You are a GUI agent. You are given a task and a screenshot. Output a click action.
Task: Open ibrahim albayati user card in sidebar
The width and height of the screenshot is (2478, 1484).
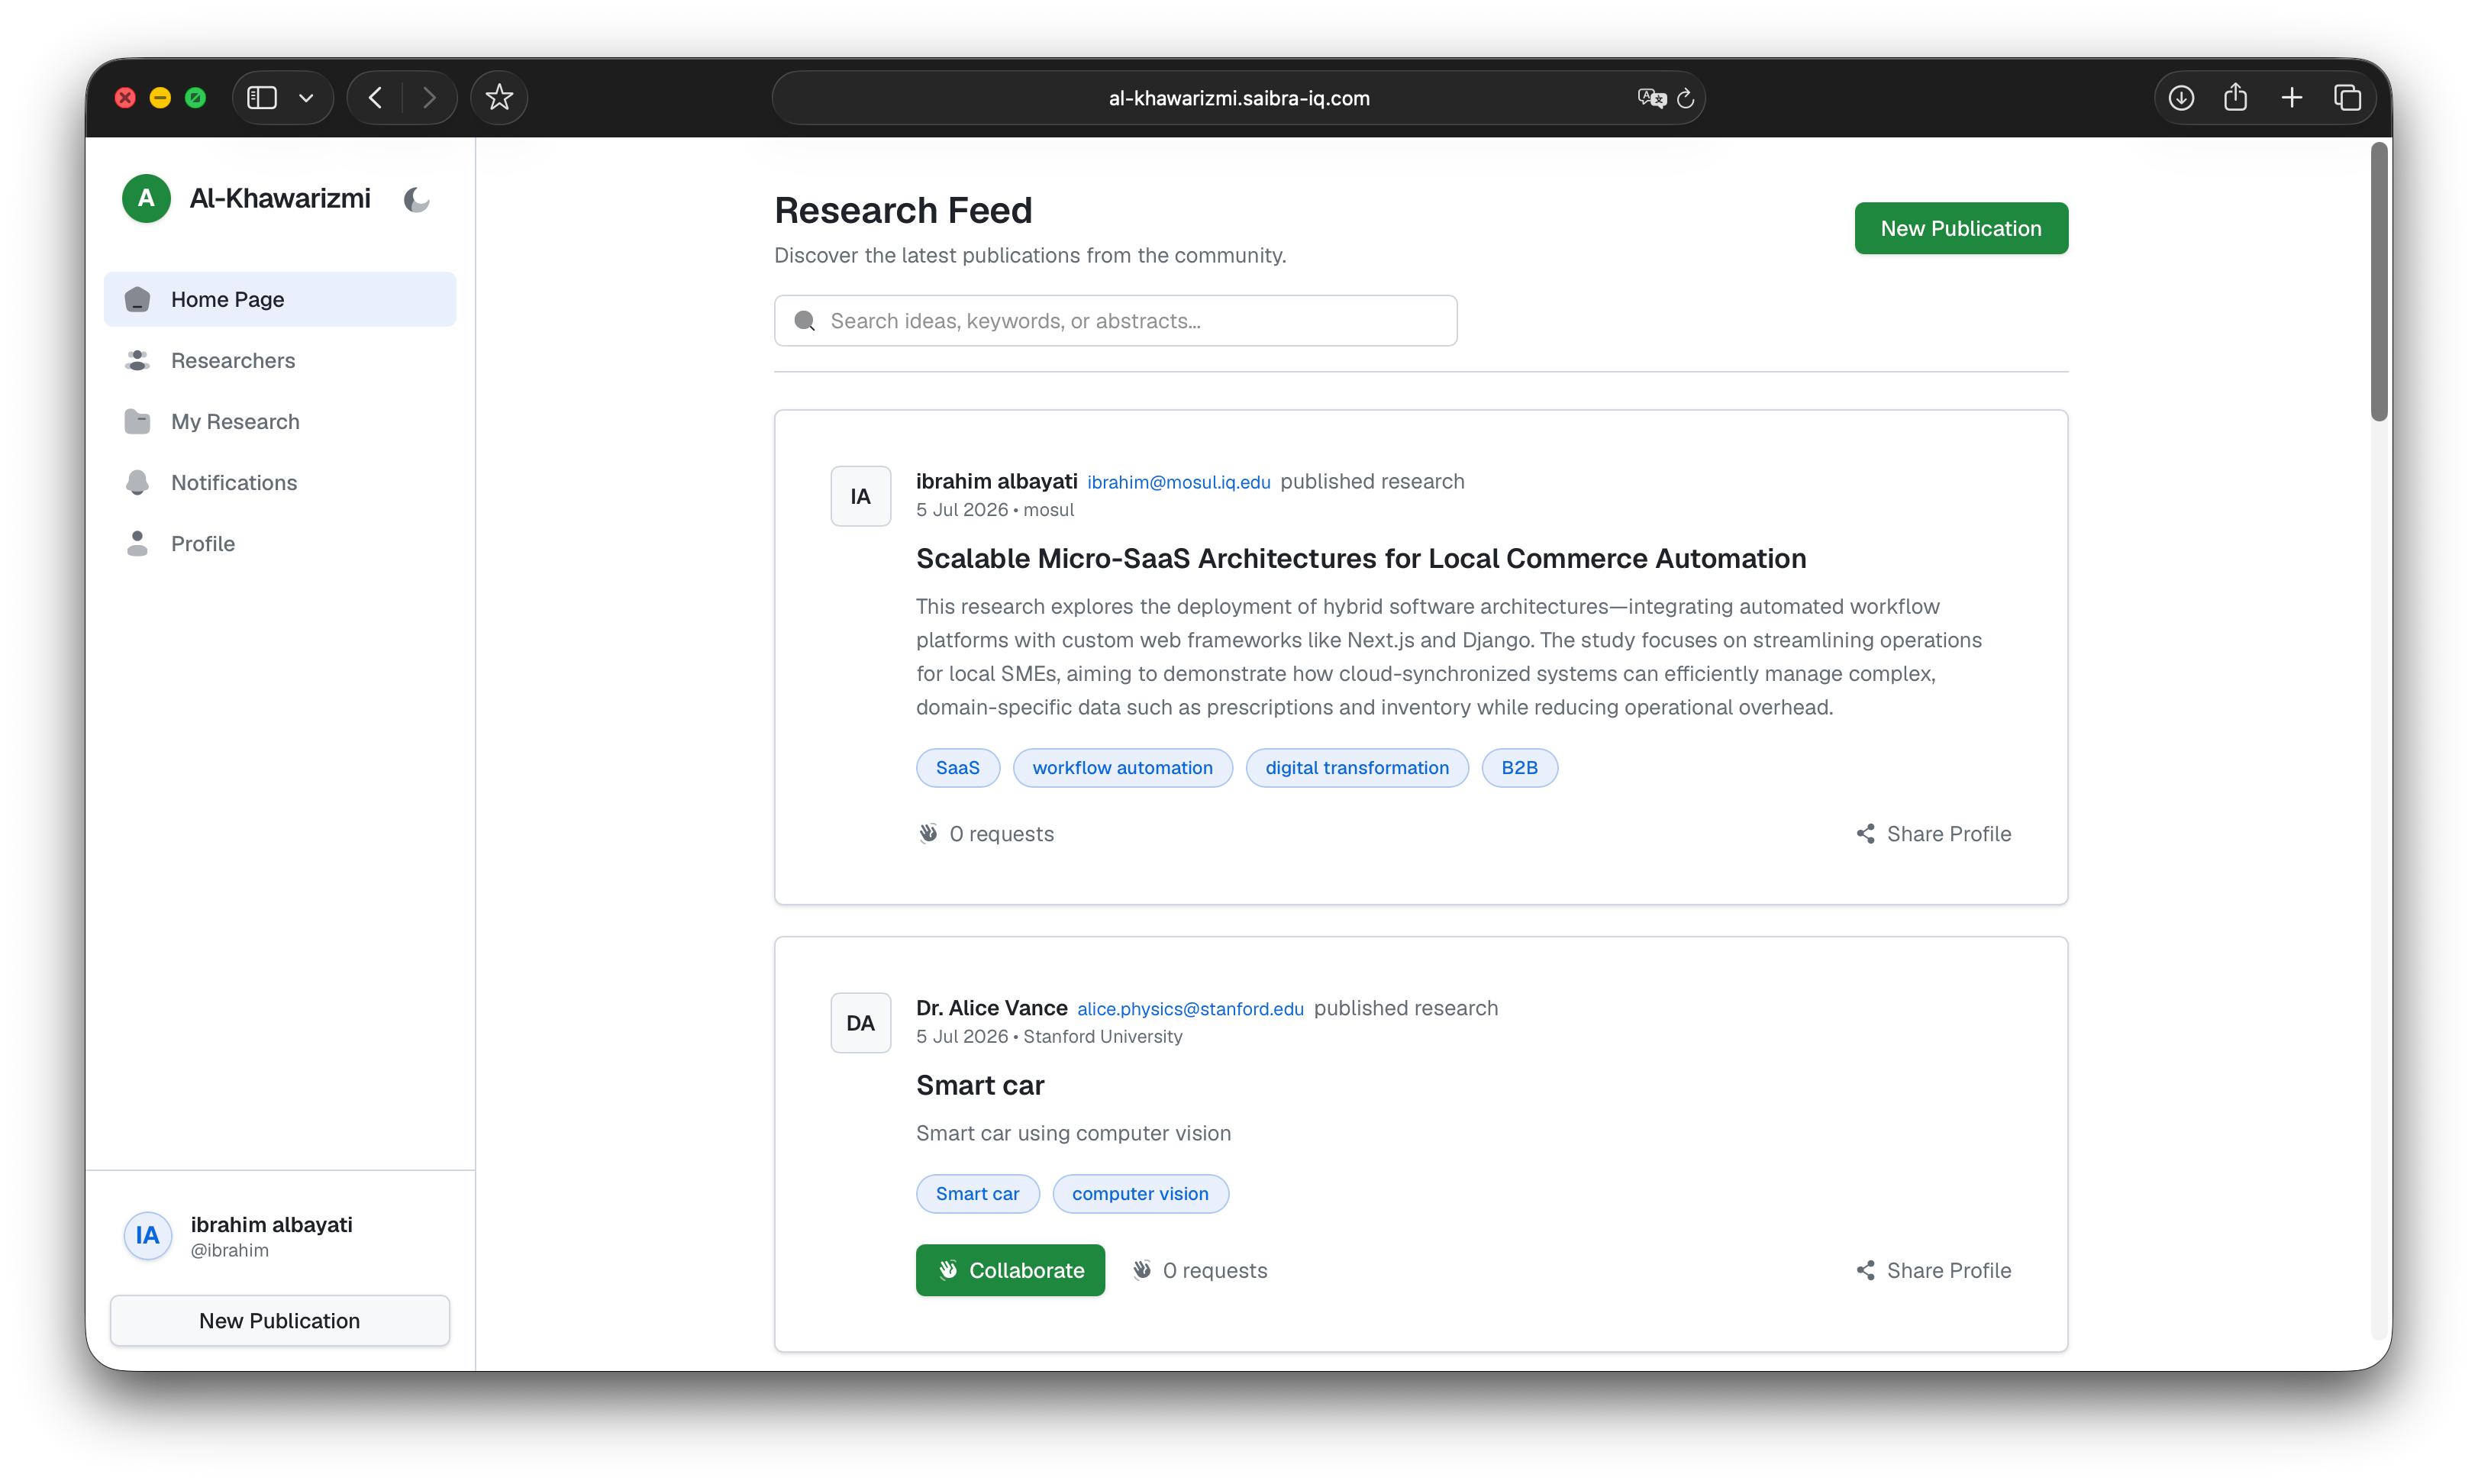click(x=280, y=1235)
